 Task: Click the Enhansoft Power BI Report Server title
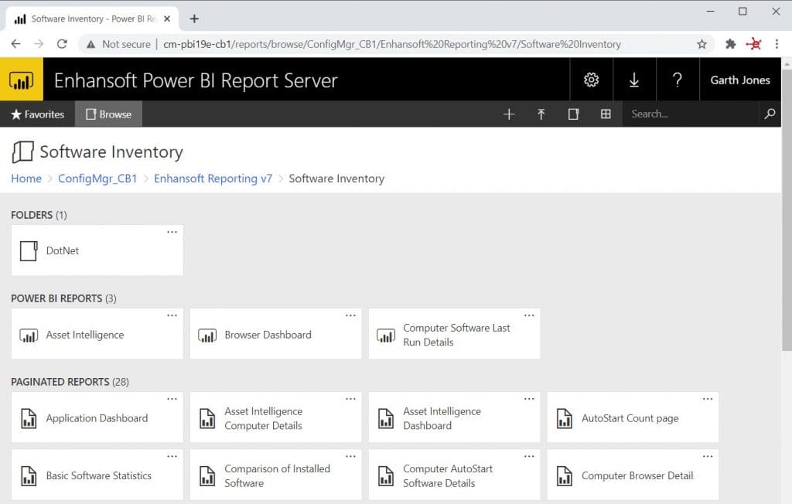[196, 80]
